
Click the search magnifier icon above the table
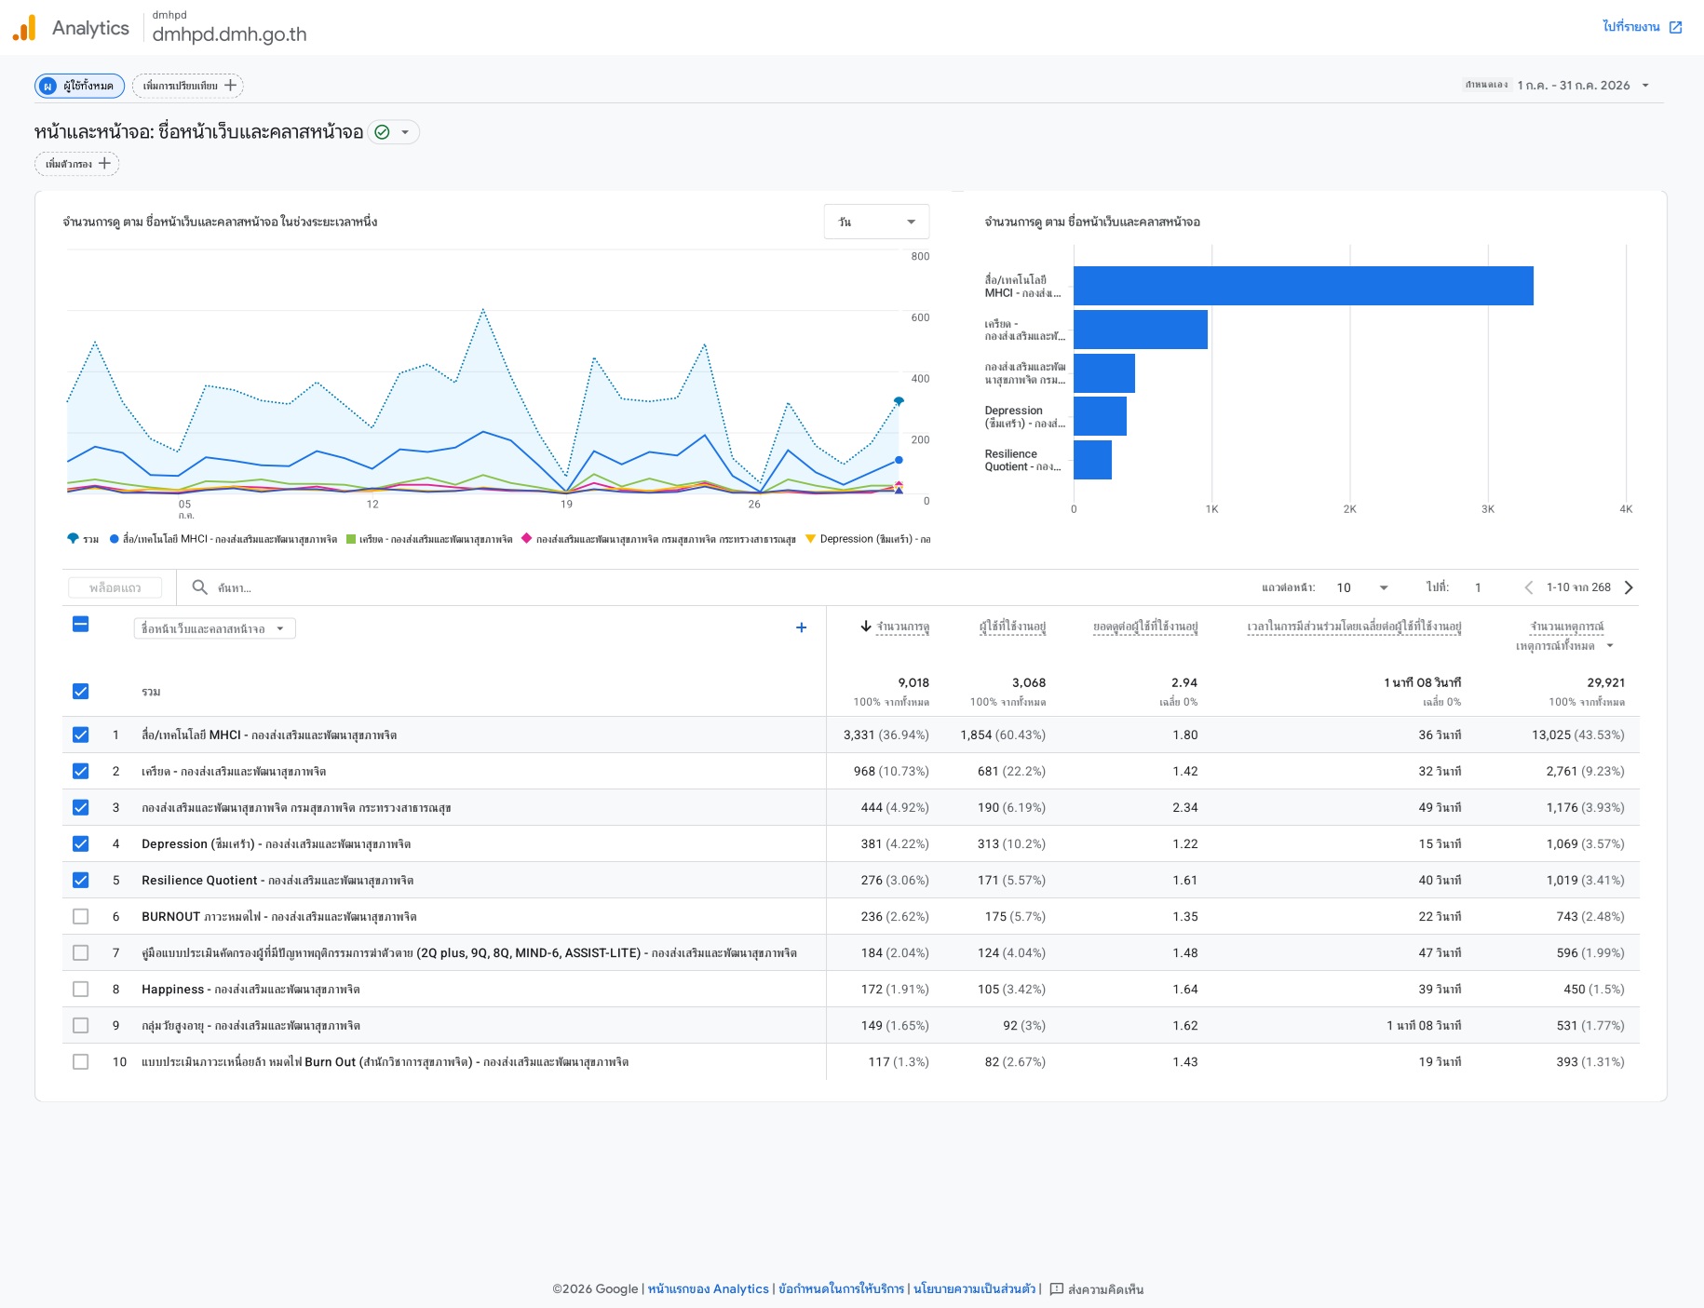(199, 587)
